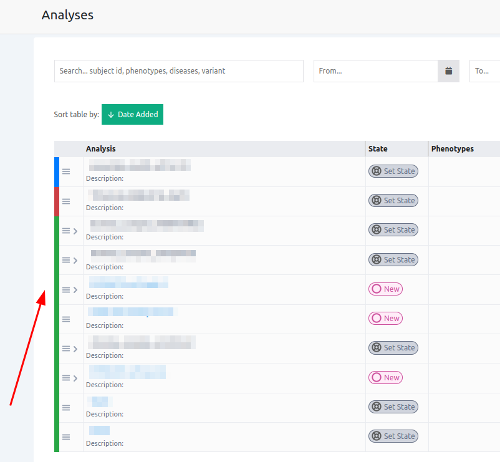Click the menu icon on the ninth row
This screenshot has width=500, height=462.
click(x=66, y=408)
